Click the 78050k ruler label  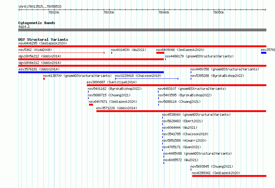(218, 12)
